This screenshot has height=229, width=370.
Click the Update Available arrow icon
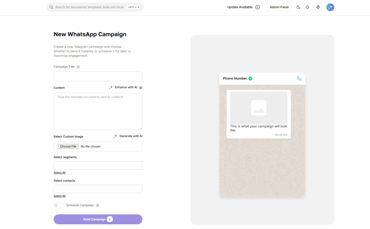(258, 7)
